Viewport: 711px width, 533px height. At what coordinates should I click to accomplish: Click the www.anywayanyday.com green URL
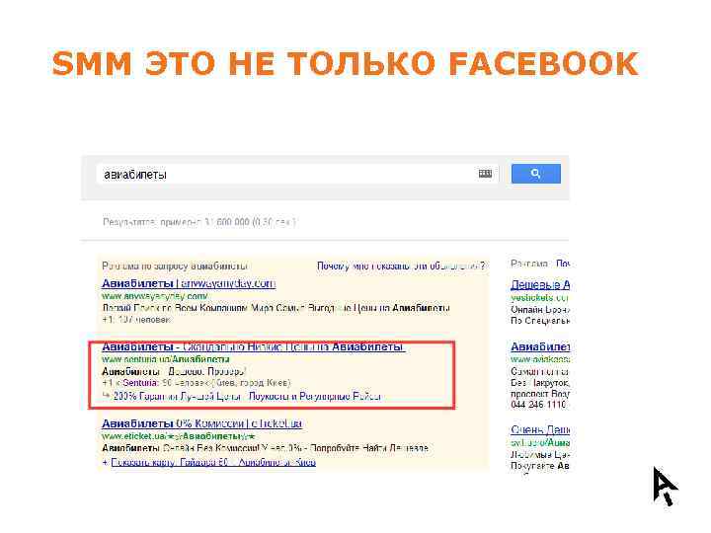click(155, 296)
